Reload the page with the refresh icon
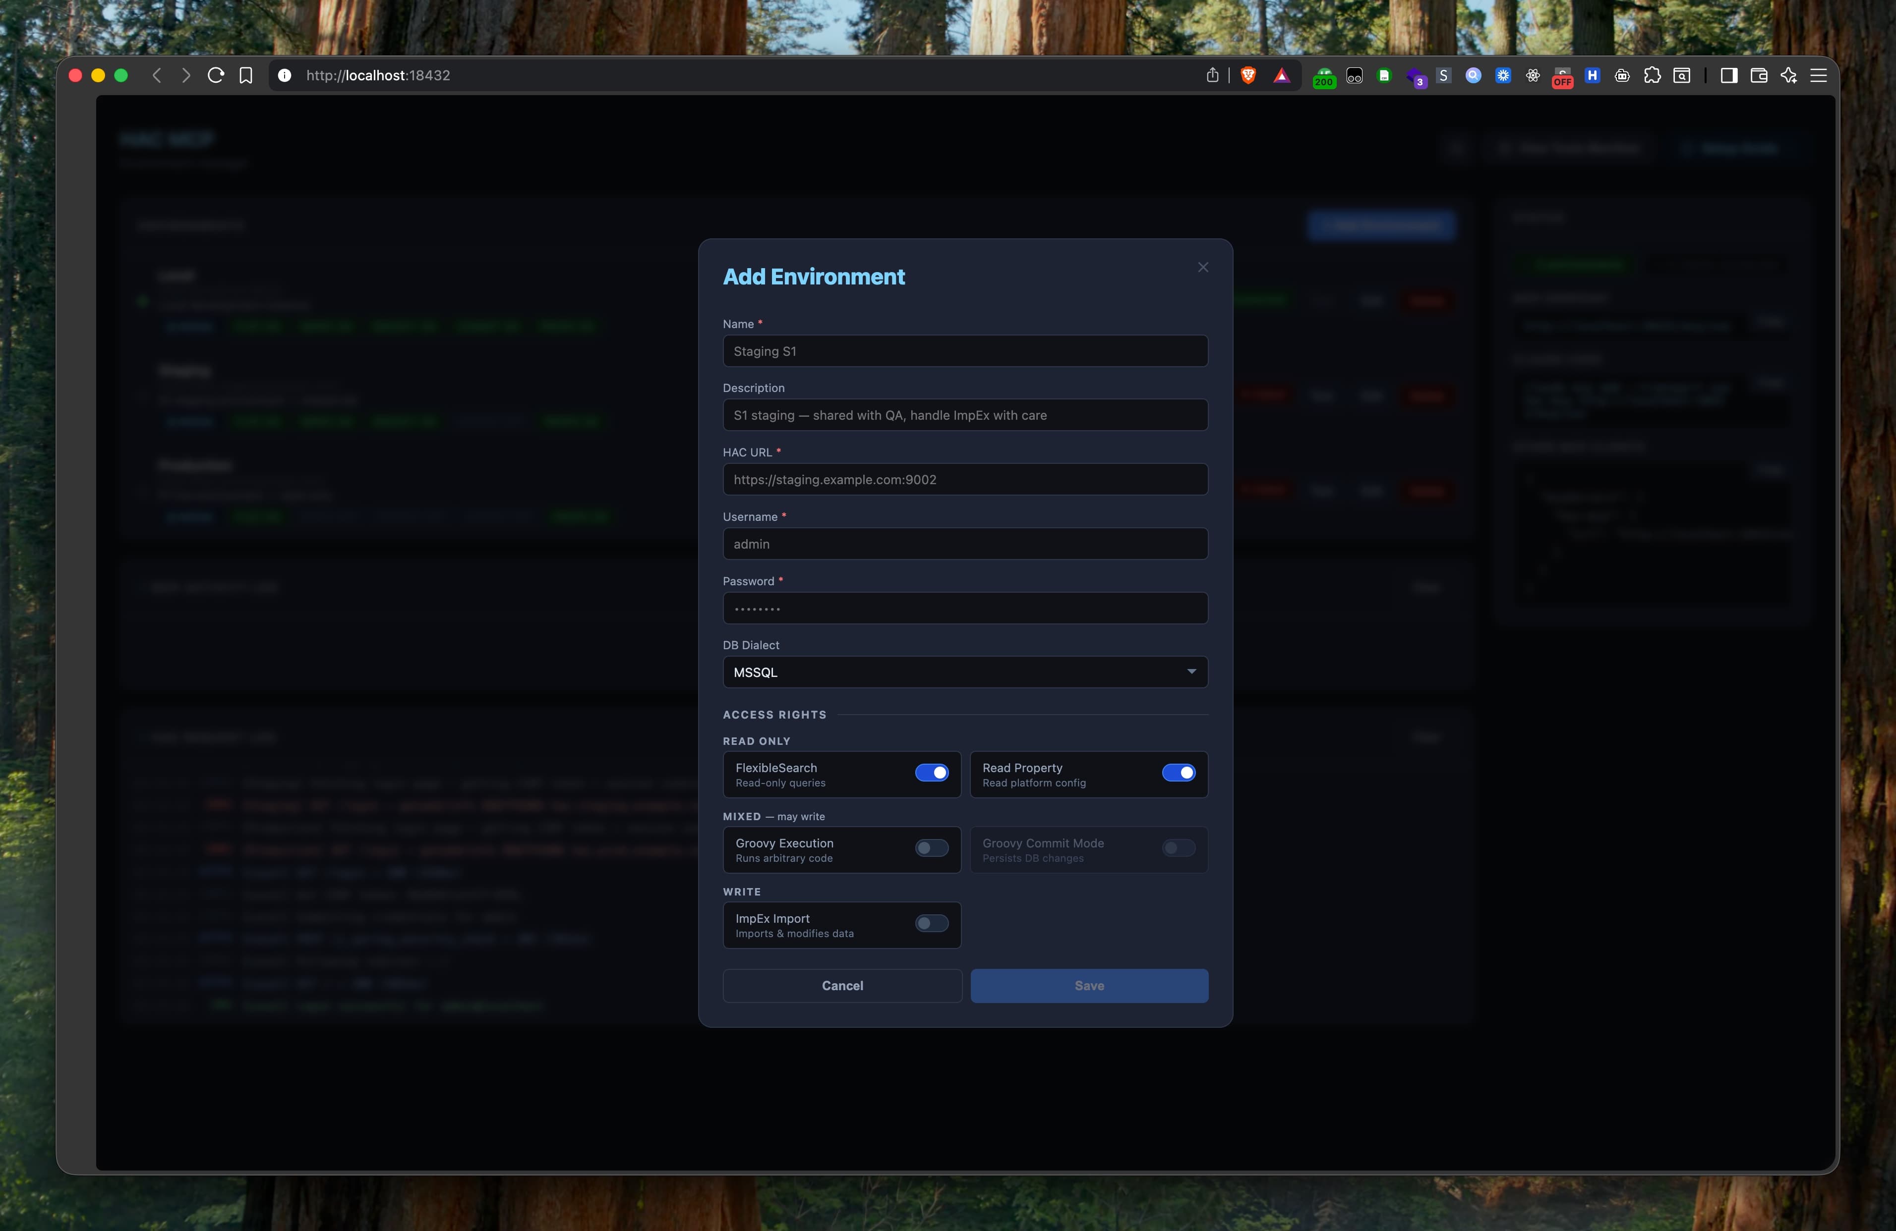Image resolution: width=1896 pixels, height=1231 pixels. coord(216,76)
